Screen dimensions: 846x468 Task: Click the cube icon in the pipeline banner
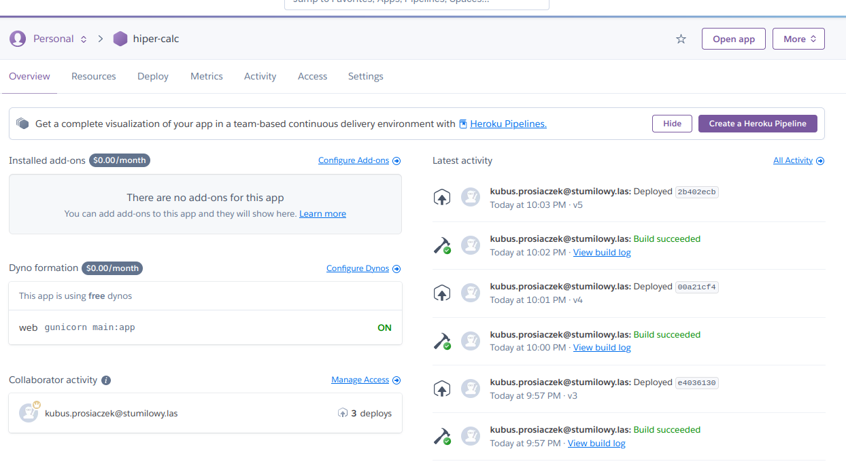click(23, 124)
